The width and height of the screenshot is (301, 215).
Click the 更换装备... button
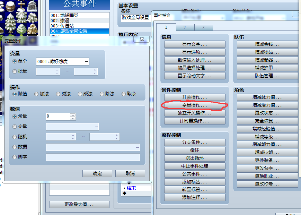[x=267, y=161]
